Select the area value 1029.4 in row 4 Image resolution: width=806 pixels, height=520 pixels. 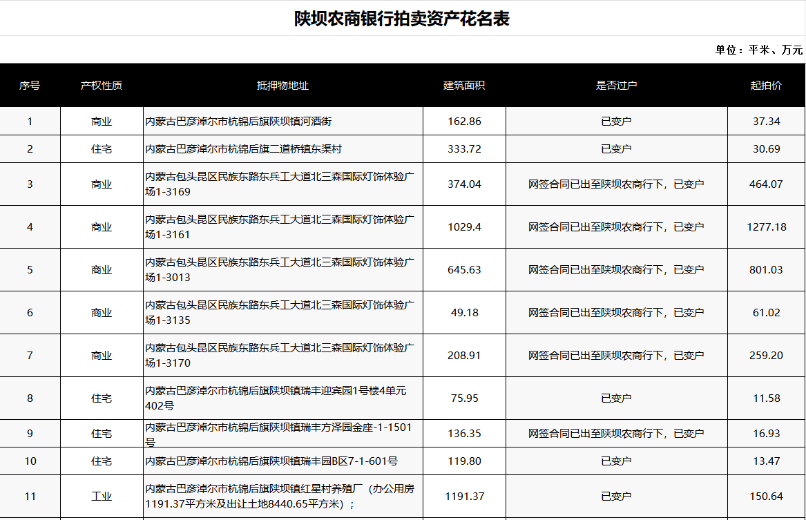pyautogui.click(x=464, y=227)
